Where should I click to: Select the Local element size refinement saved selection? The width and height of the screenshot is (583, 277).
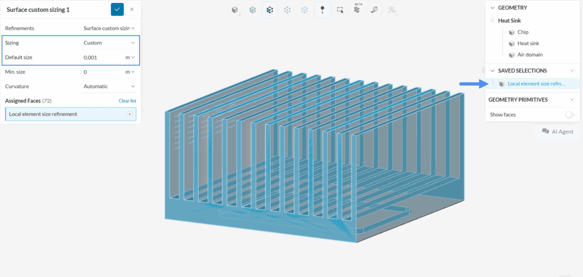tap(536, 84)
